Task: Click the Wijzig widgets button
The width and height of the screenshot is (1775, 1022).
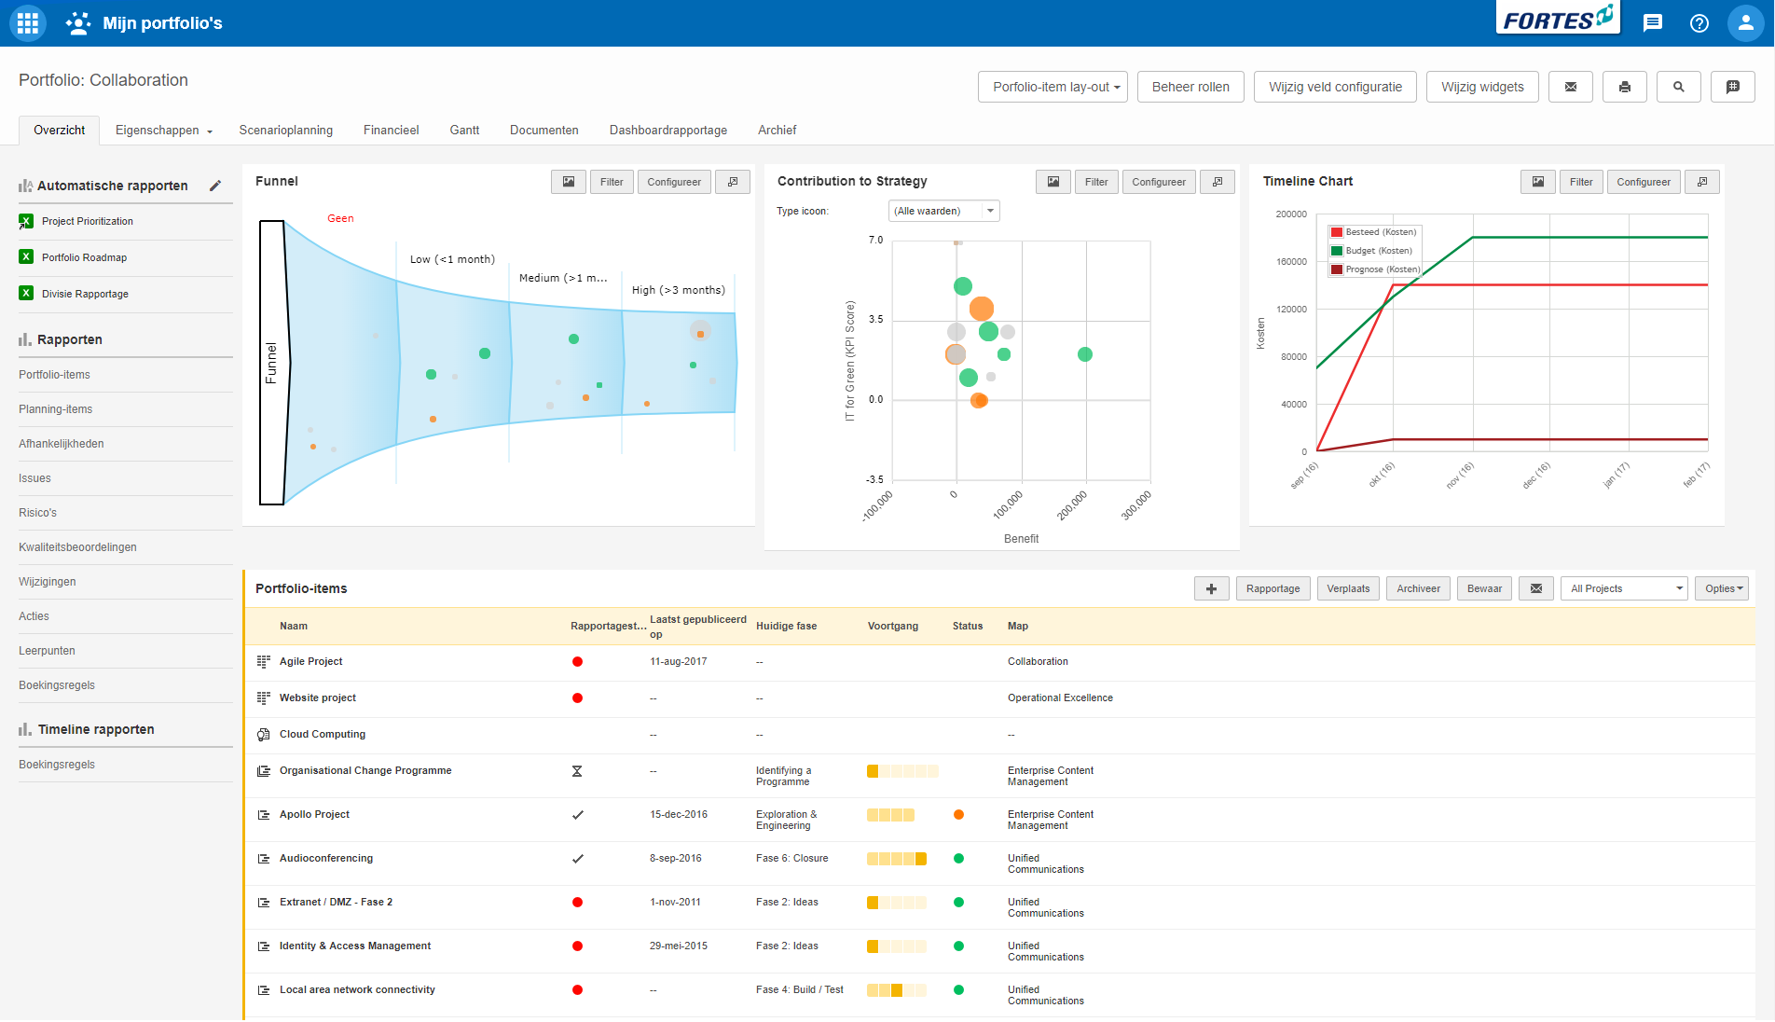Action: click(x=1481, y=87)
